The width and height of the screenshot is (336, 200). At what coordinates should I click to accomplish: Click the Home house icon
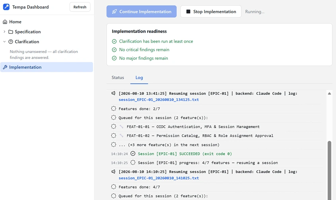tap(5, 22)
